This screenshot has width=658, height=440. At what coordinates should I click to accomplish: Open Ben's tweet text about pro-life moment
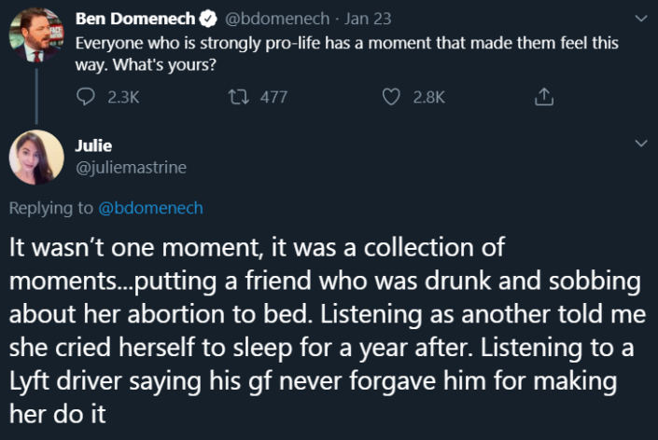345,52
